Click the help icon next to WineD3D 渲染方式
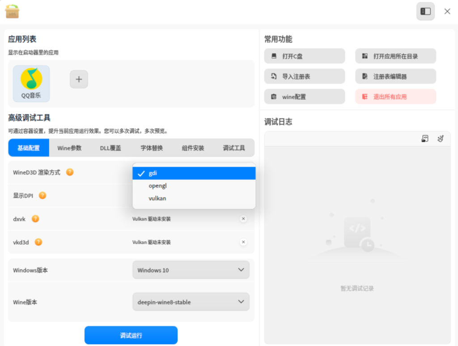Image resolution: width=458 pixels, height=346 pixels. coord(70,172)
